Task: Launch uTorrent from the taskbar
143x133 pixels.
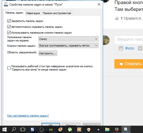Action: click(70, 129)
